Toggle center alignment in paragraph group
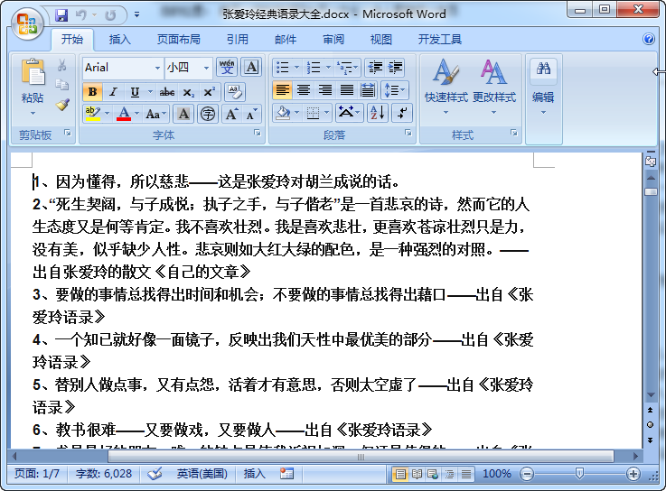Viewport: 666px width, 491px height. click(304, 90)
